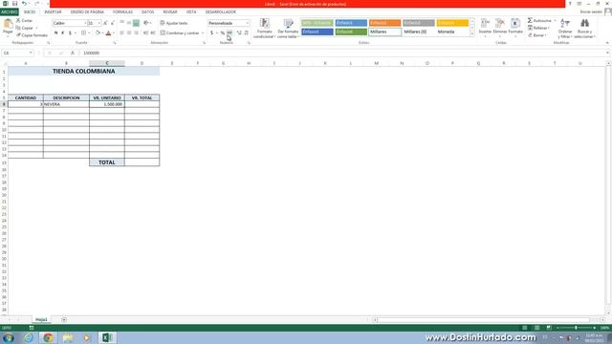Image resolution: width=612 pixels, height=344 pixels.
Task: Switch to the INSERTAR tab
Action: point(53,12)
